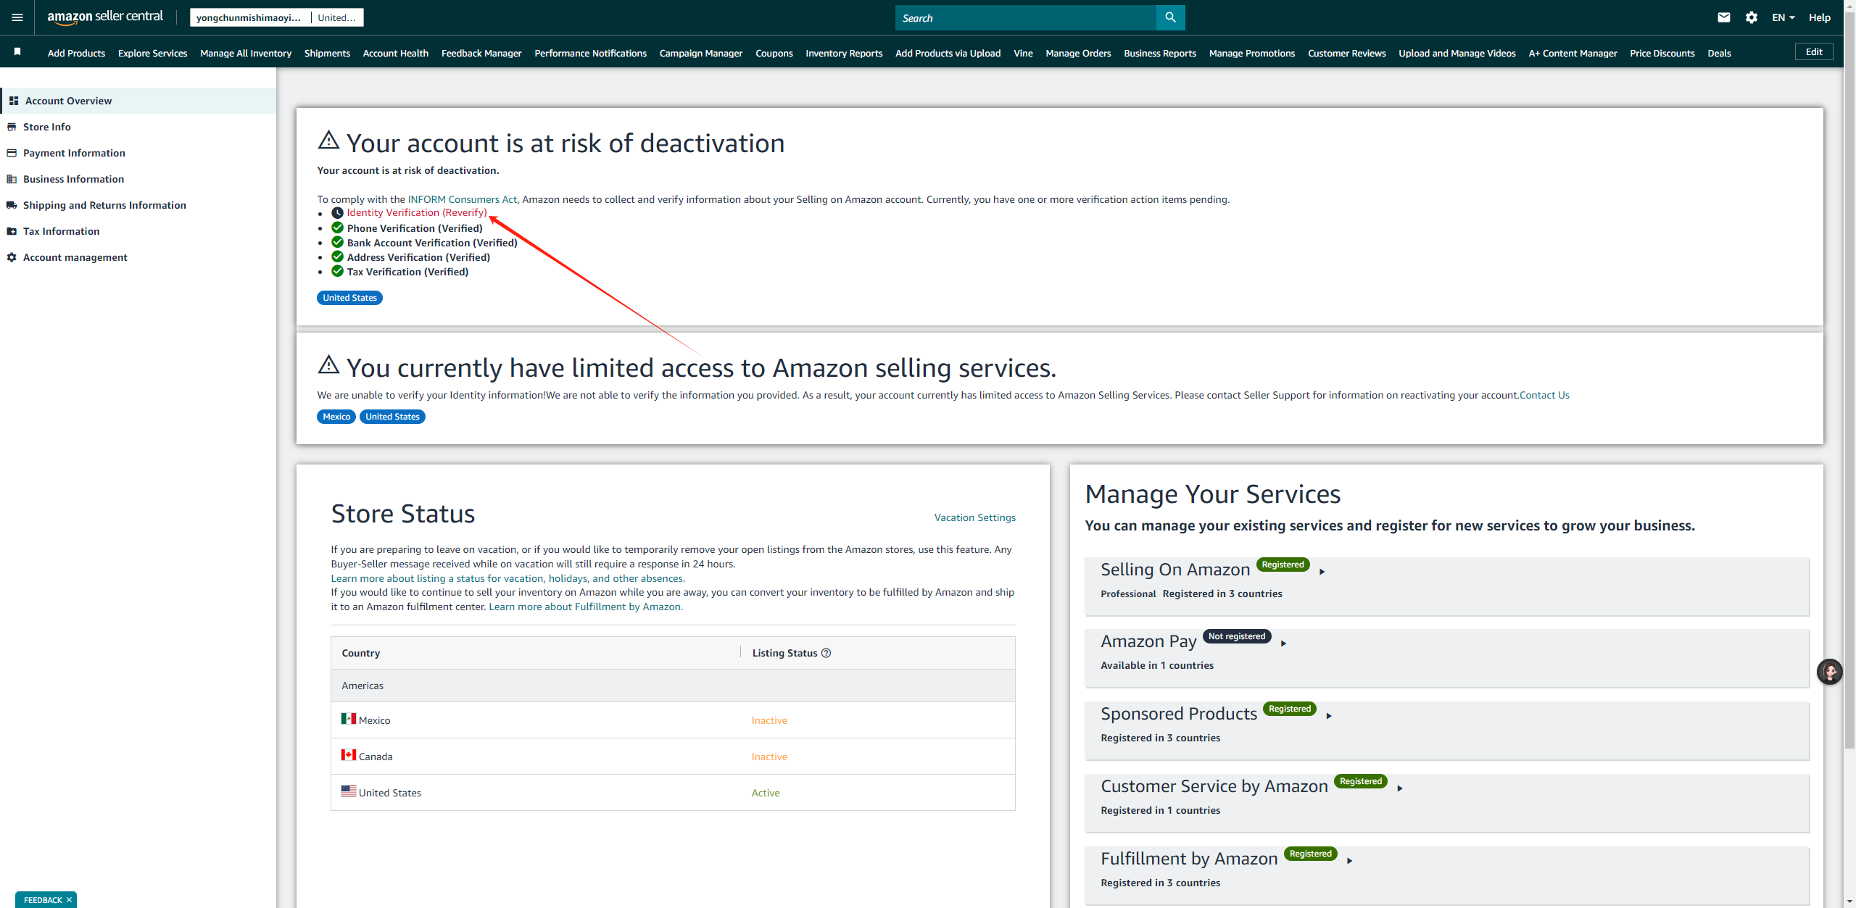The image size is (1856, 908).
Task: Expand the Sponsored Products service arrow
Action: [x=1329, y=716]
